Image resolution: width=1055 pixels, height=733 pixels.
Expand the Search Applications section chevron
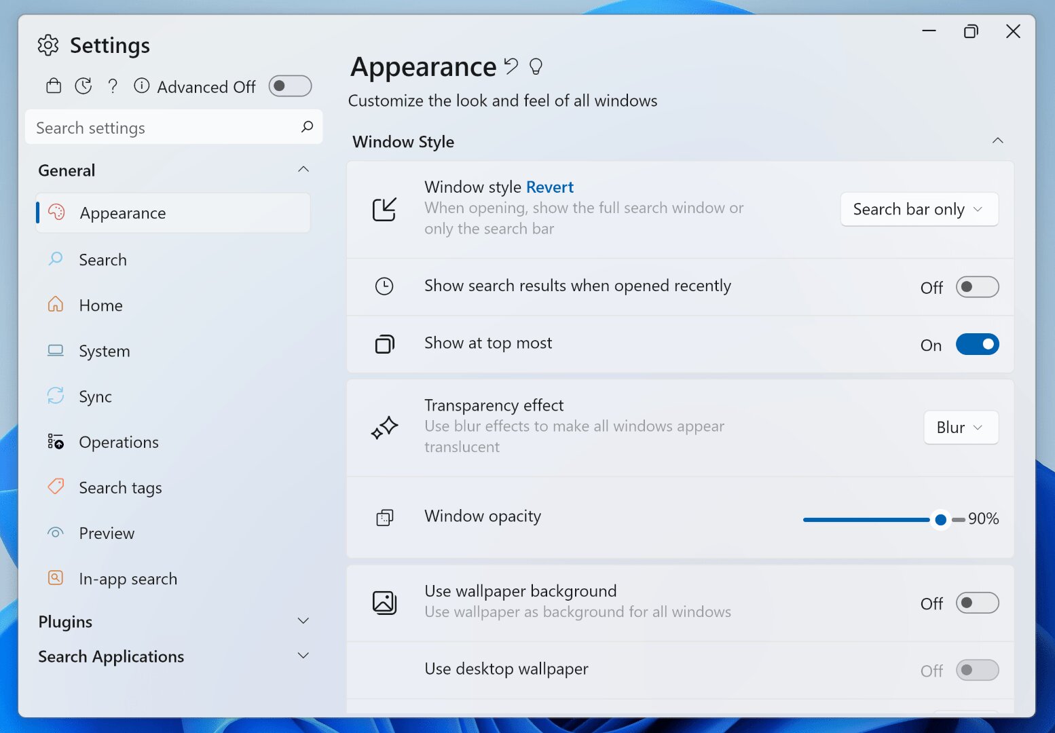303,655
